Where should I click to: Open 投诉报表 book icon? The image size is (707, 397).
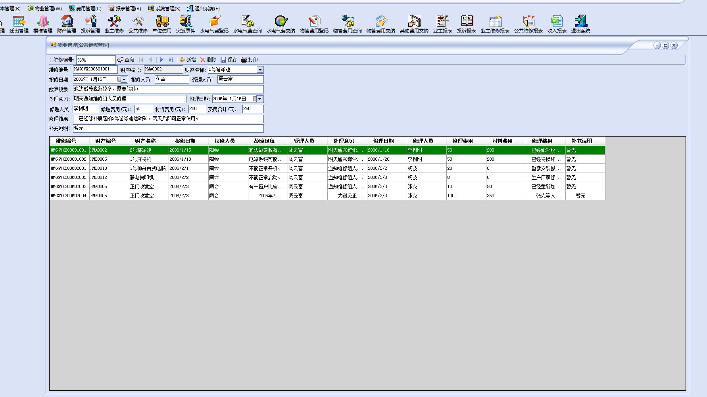click(x=467, y=24)
